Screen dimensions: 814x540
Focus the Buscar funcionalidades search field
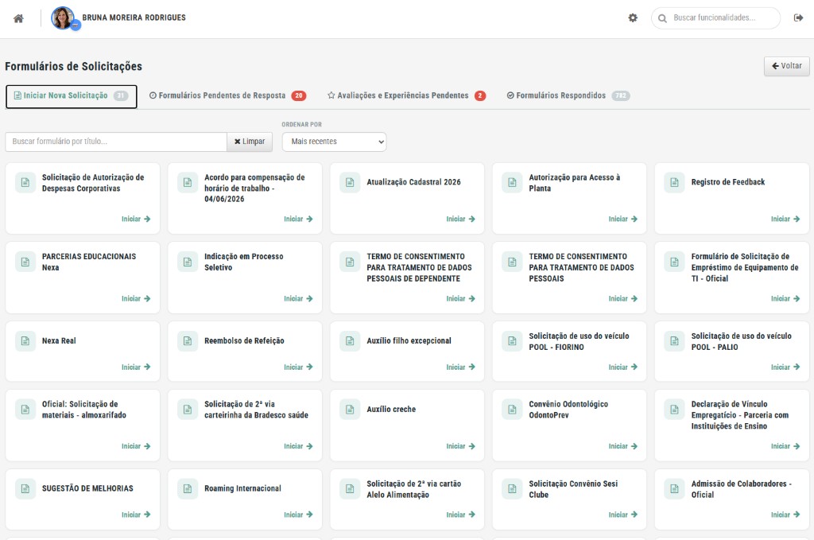(x=716, y=18)
